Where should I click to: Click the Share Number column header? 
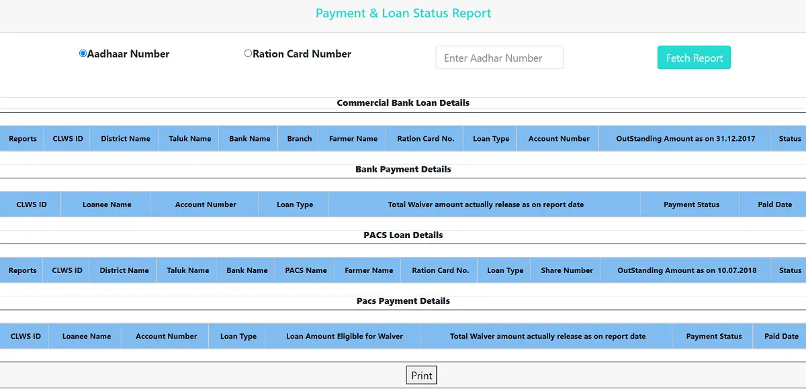(566, 270)
